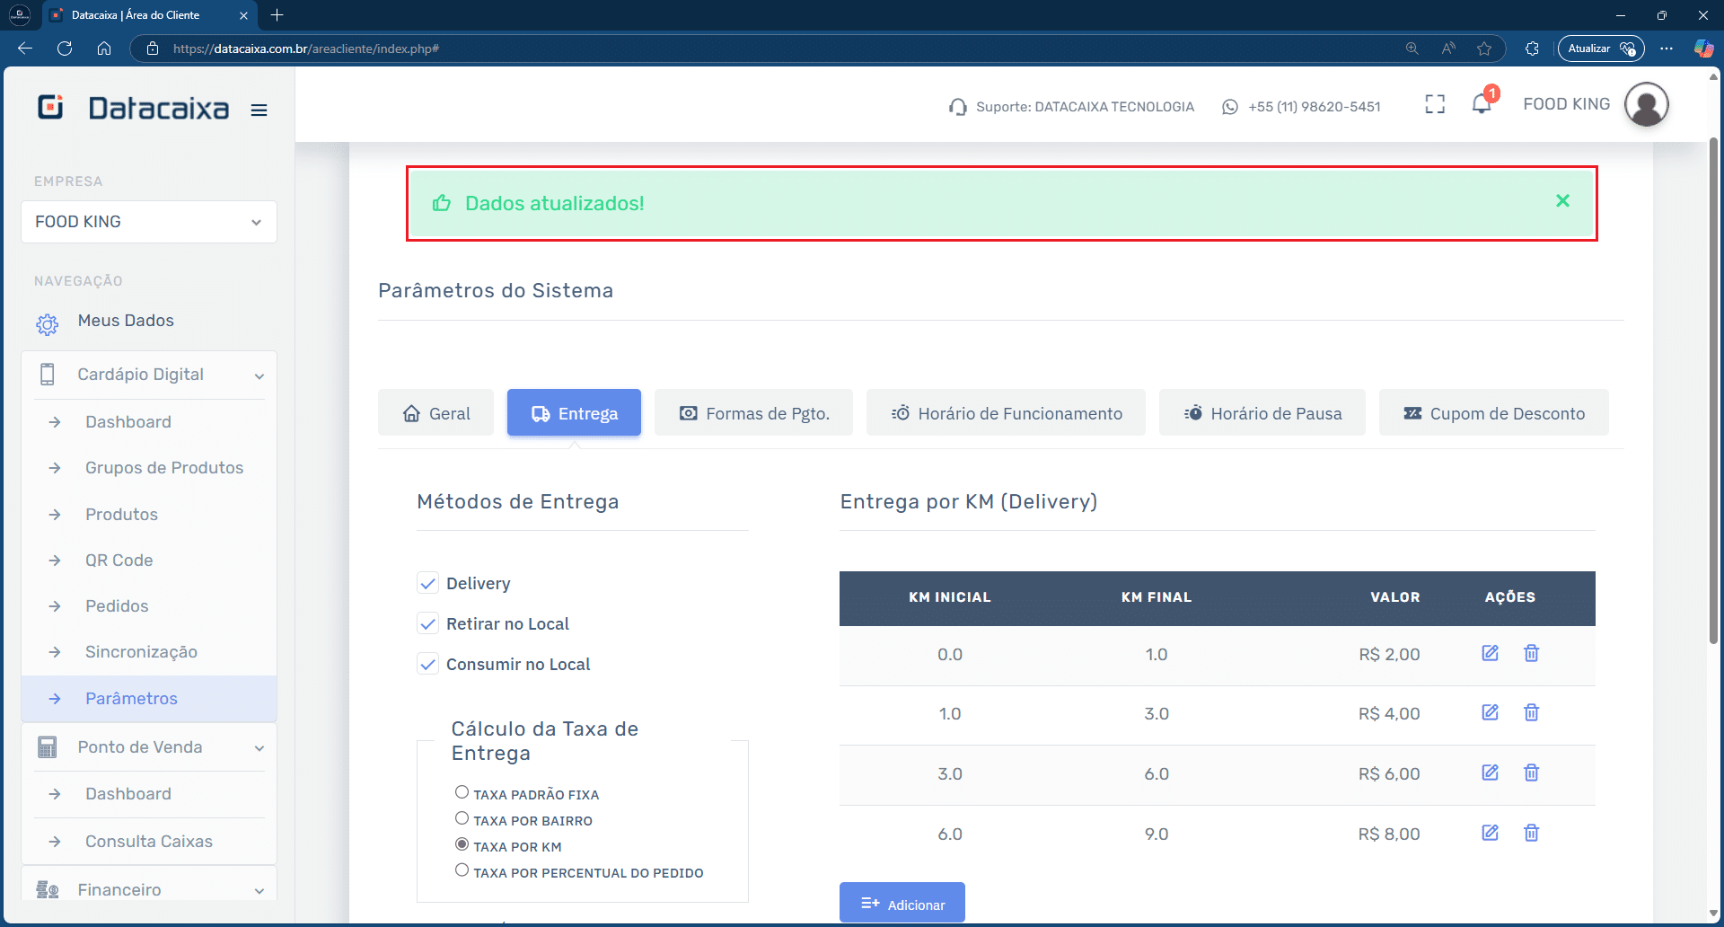This screenshot has width=1724, height=927.
Task: Go to Pedidos in the sidebar
Action: click(x=117, y=606)
